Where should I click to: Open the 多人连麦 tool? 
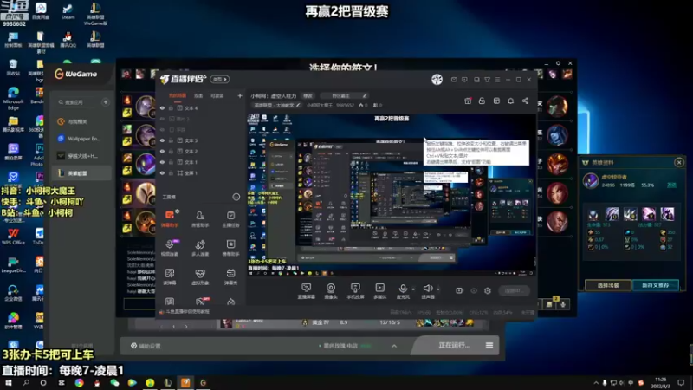200,248
